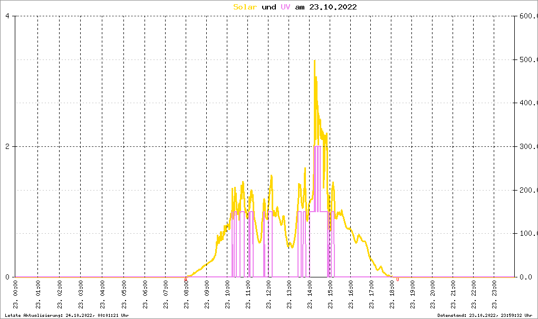The image size is (538, 319).
Task: Click the right axis value 500.0
Action: tap(529, 59)
